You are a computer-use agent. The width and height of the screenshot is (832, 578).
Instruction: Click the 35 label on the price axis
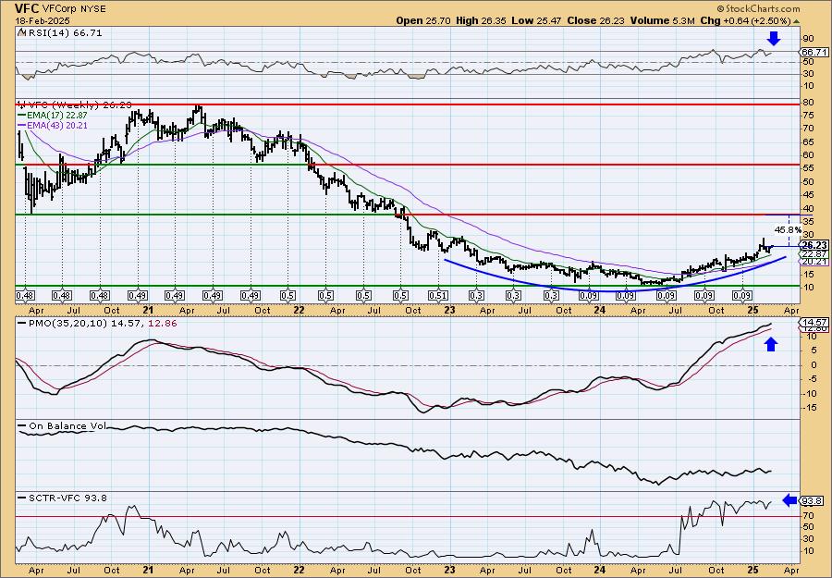(807, 221)
